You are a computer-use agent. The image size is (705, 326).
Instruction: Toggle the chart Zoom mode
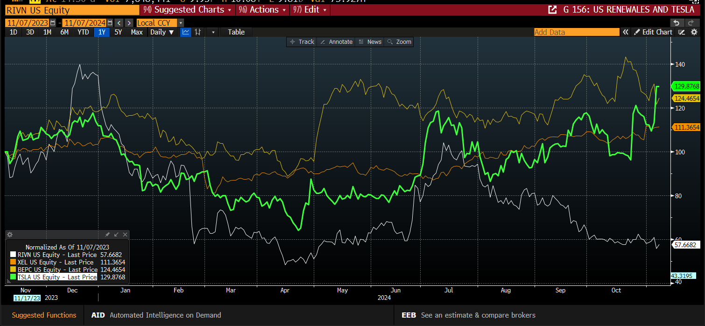[x=399, y=42]
